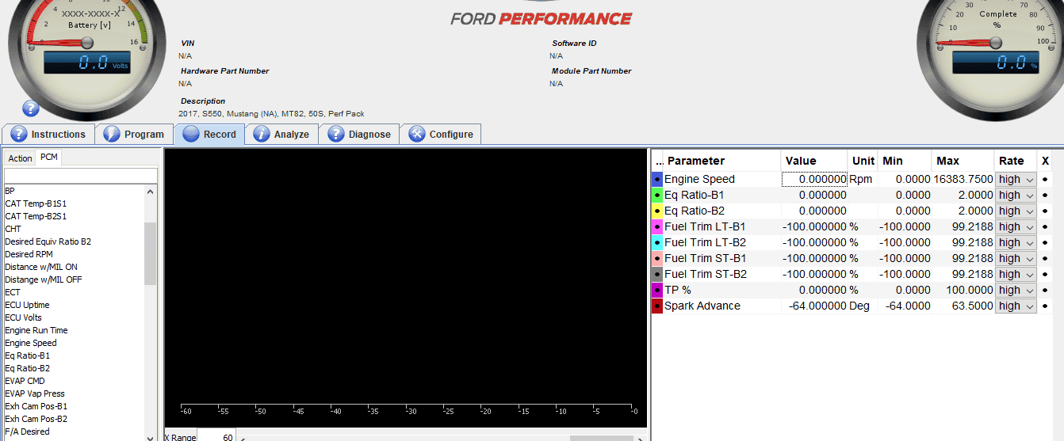
Task: Click the Engine Speed value cell
Action: pyautogui.click(x=815, y=180)
